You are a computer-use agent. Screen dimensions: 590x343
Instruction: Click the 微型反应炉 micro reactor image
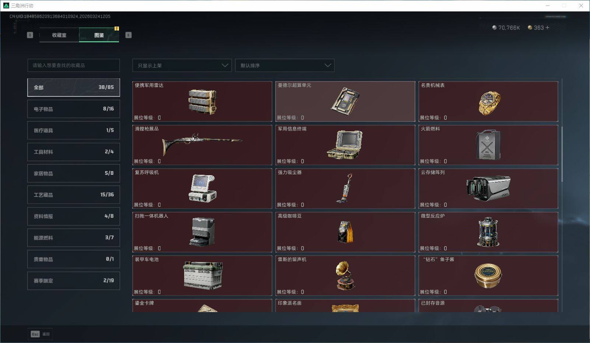pyautogui.click(x=488, y=231)
